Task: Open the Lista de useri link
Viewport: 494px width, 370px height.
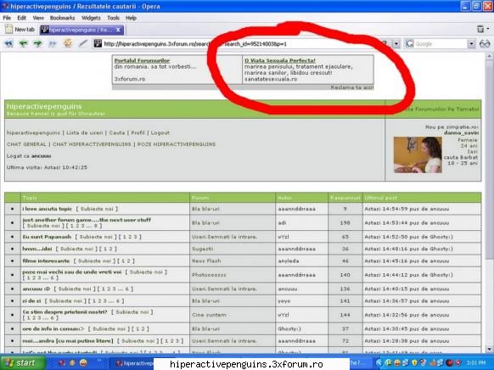Action: click(85, 133)
